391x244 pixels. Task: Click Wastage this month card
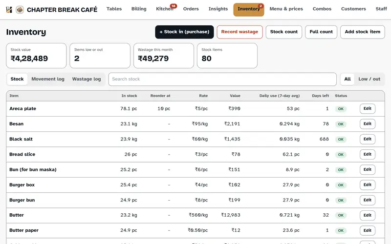164,56
